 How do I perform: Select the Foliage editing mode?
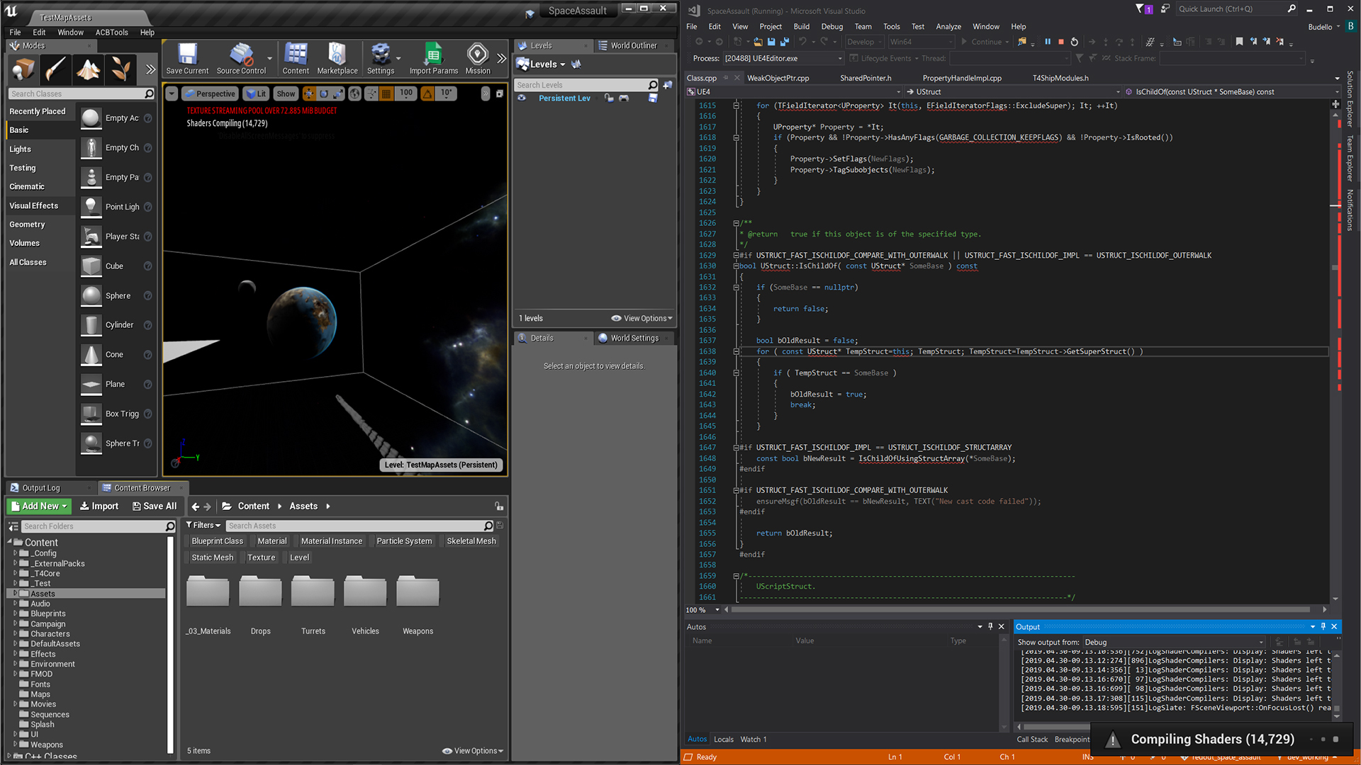(121, 69)
